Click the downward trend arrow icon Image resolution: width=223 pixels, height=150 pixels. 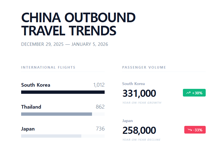click(190, 130)
